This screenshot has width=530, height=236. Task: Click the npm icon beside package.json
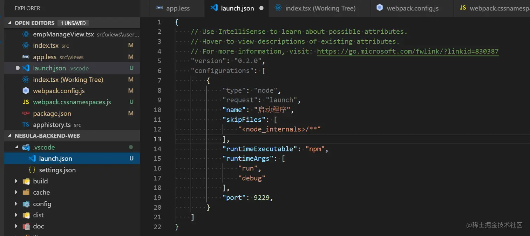(26, 113)
